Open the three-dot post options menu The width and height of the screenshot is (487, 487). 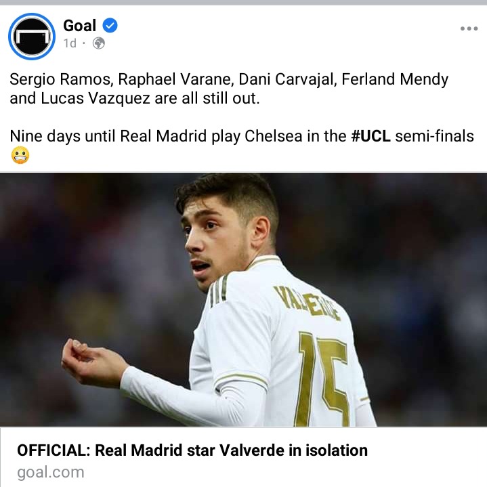(x=469, y=28)
